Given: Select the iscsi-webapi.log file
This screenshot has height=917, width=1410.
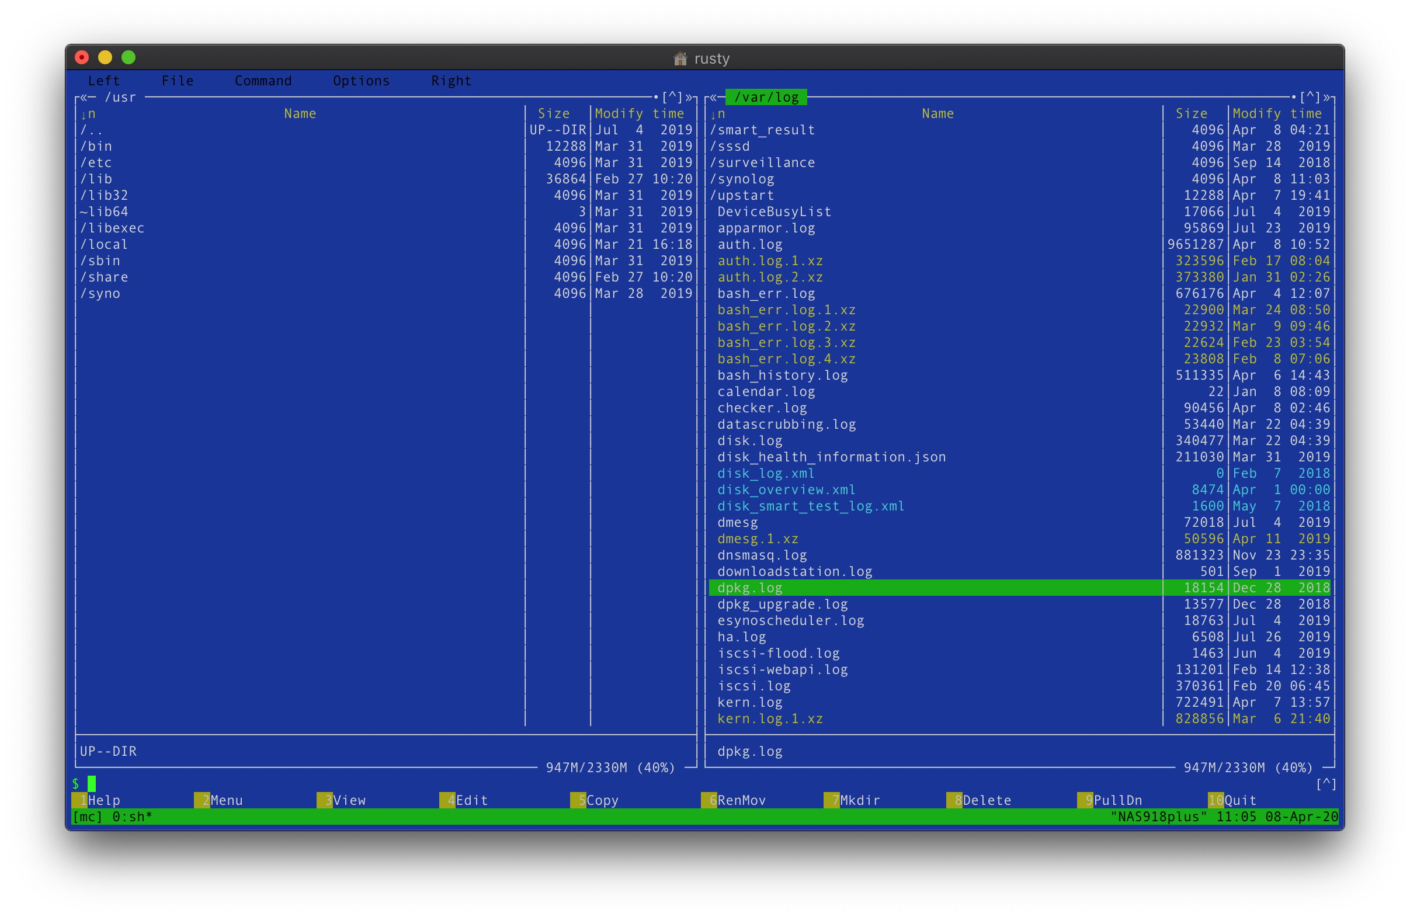Looking at the screenshot, I should [x=1020, y=670].
